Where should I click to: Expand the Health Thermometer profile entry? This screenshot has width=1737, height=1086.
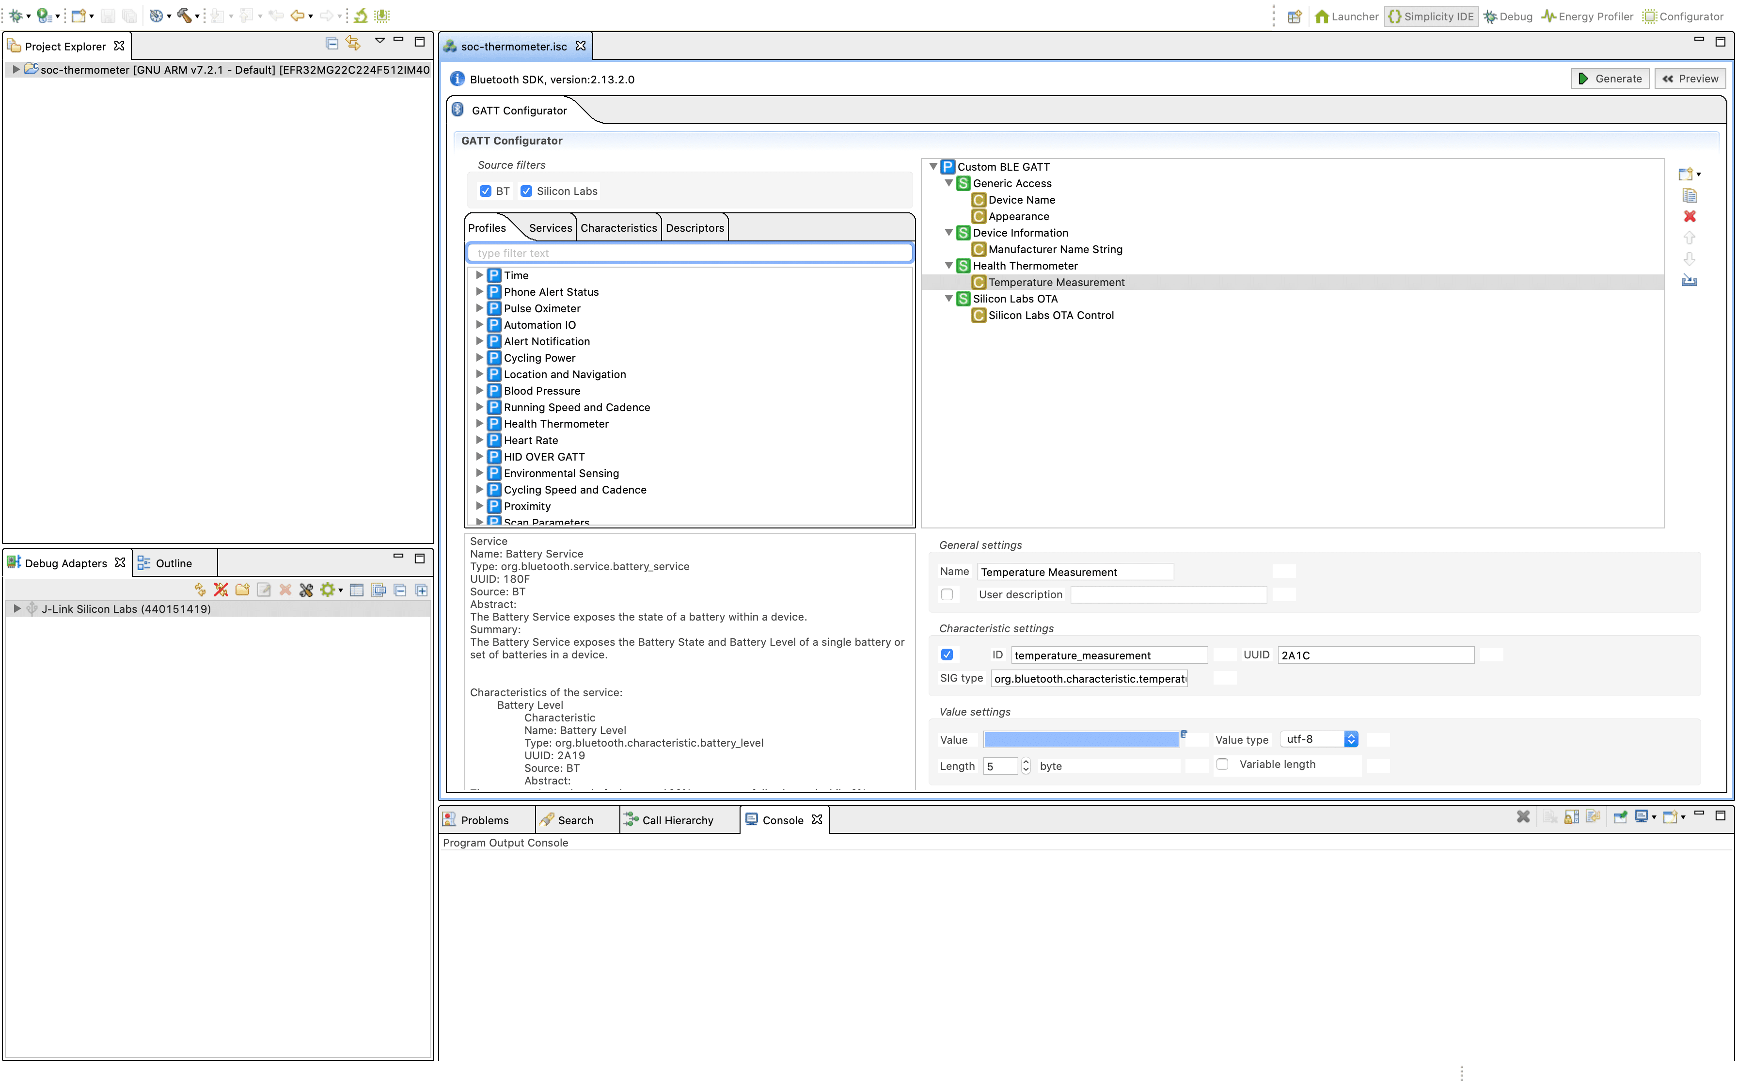tap(480, 423)
